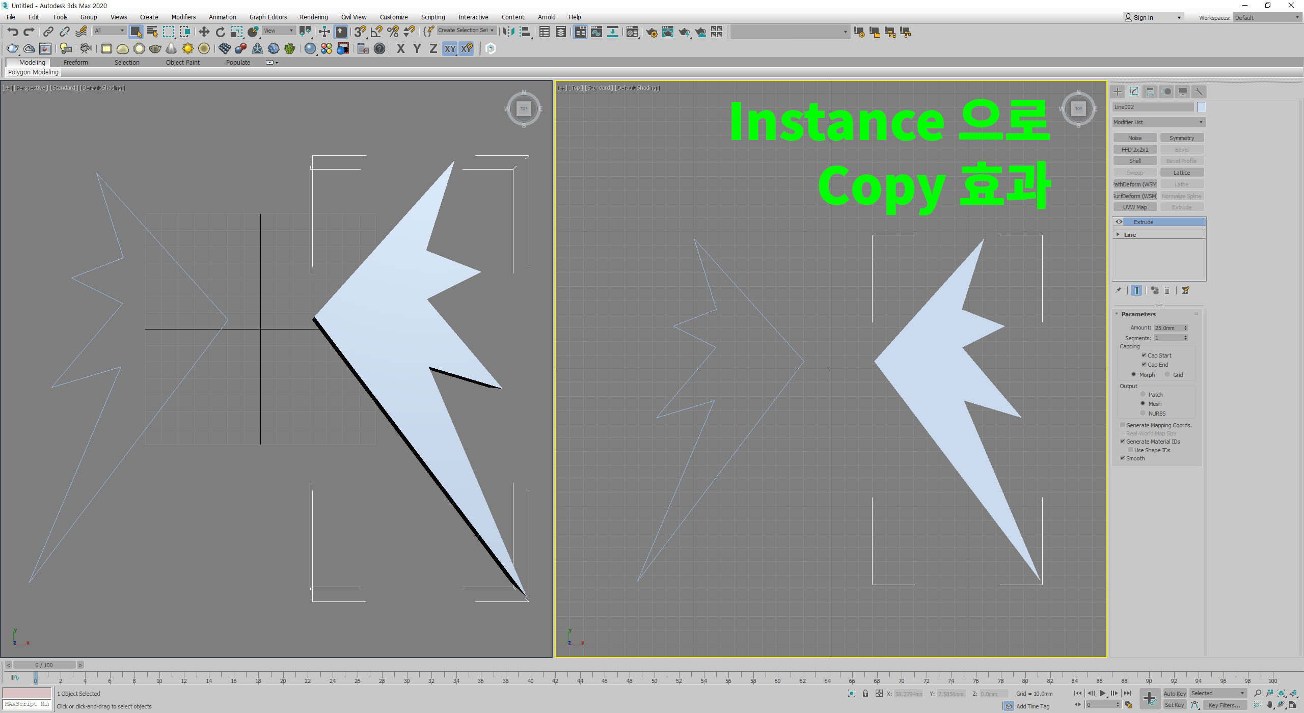Expand the Line stack entry
This screenshot has width=1304, height=713.
[x=1118, y=235]
